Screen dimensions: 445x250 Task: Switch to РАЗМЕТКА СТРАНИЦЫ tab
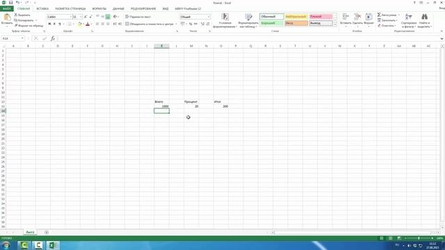click(x=70, y=9)
